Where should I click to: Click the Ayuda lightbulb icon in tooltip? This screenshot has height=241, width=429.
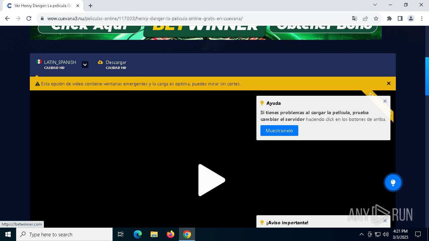(262, 103)
